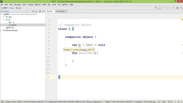Image resolution: width=183 pixels, height=103 pixels.
Task: Click the tool windows toggle in status bar
Action: tap(2, 102)
